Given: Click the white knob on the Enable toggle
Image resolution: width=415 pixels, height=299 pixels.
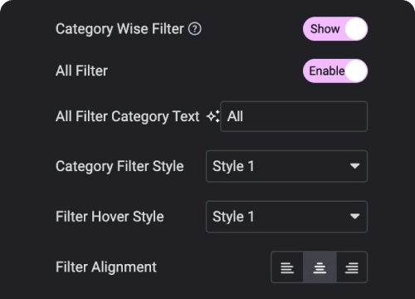Looking at the screenshot, I should click(356, 71).
